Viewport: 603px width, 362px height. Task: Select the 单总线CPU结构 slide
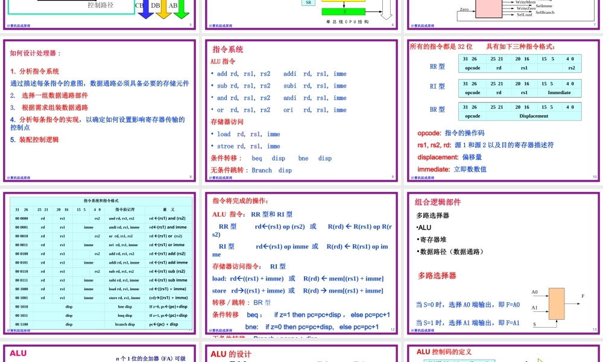click(x=301, y=14)
